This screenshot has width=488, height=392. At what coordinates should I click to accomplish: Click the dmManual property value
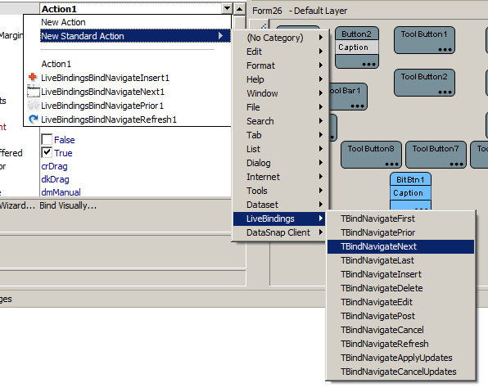pos(61,192)
